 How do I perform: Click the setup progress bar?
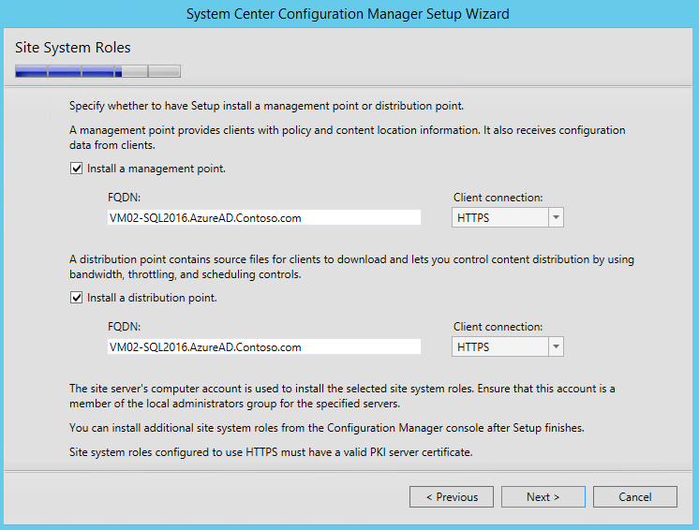[x=97, y=71]
